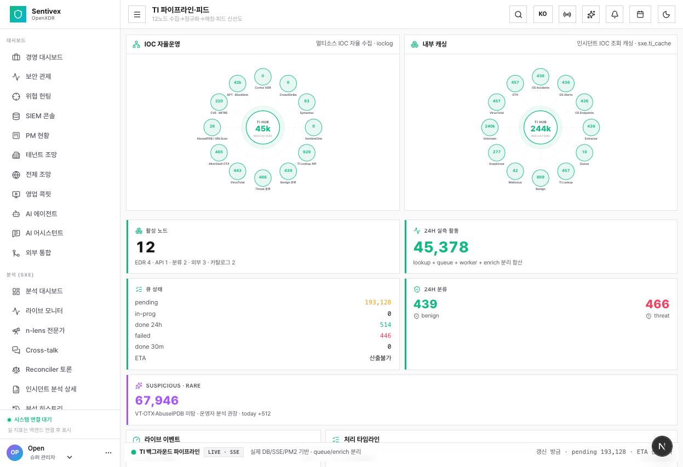Screen dimensions: 683x467
Task: Select the TI HUB 45k center node
Action: (263, 128)
